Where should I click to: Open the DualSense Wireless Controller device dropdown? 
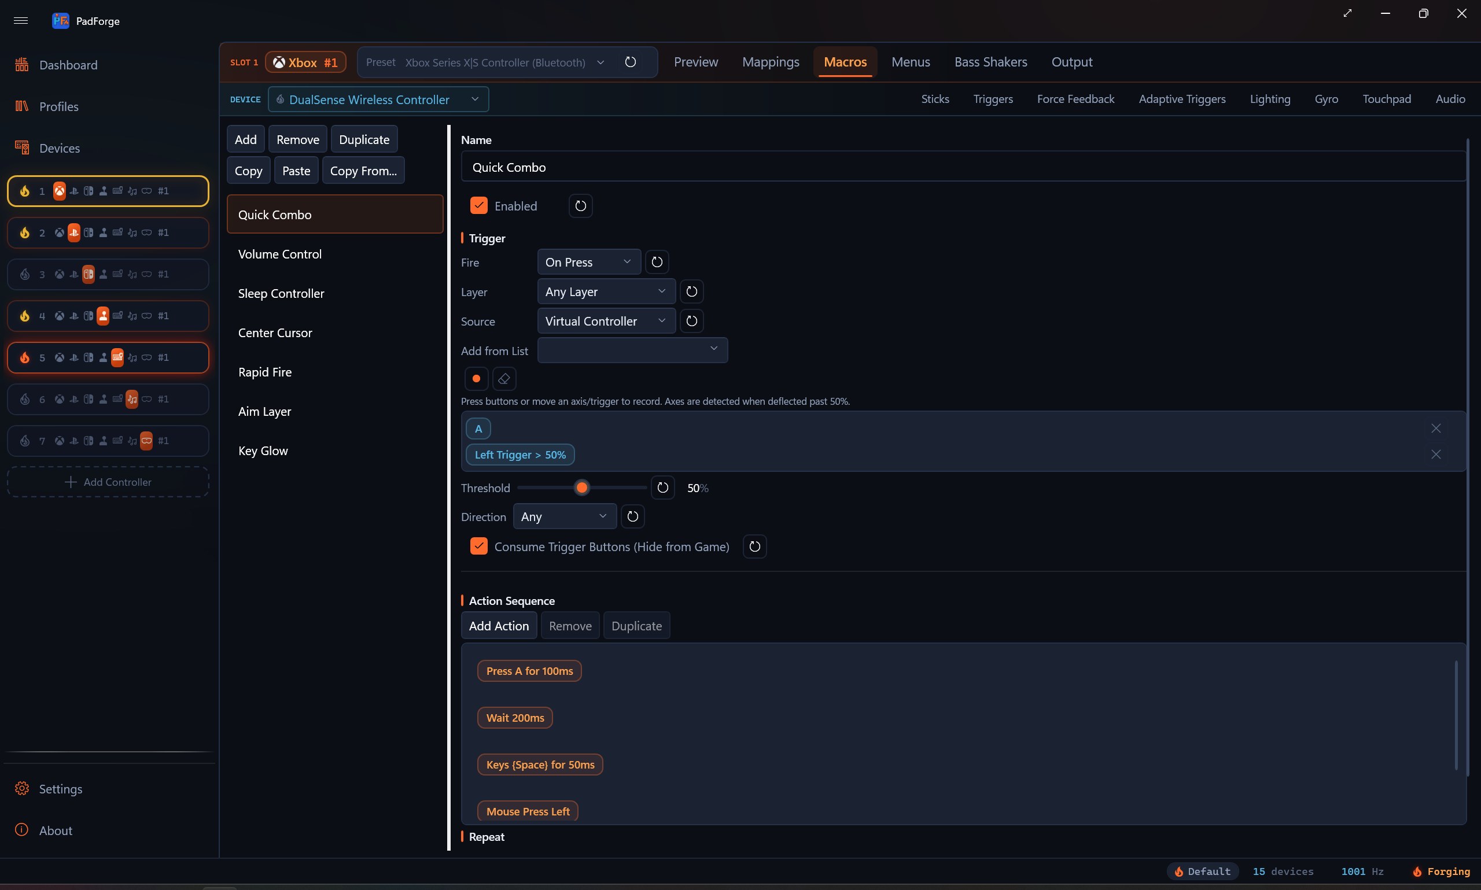[378, 99]
